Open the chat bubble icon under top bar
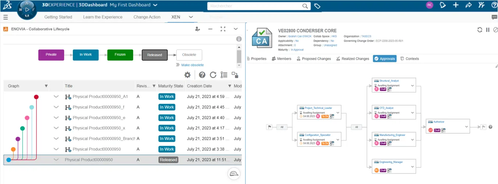This screenshot has width=498, height=184. click(x=494, y=17)
